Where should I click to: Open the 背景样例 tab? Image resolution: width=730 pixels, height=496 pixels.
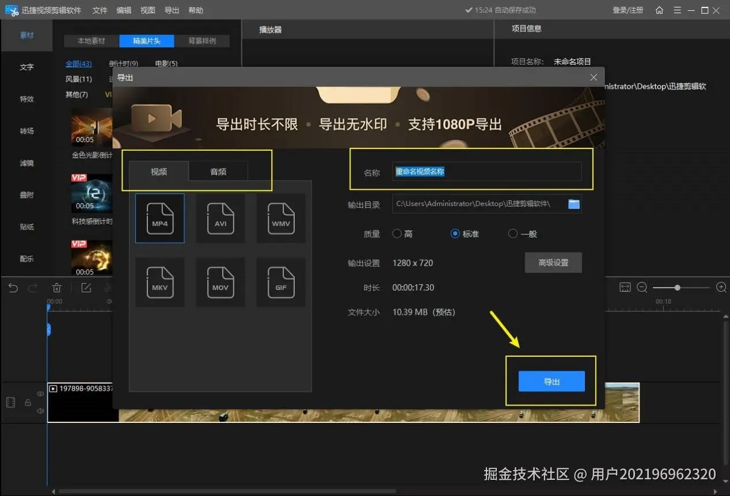point(202,41)
